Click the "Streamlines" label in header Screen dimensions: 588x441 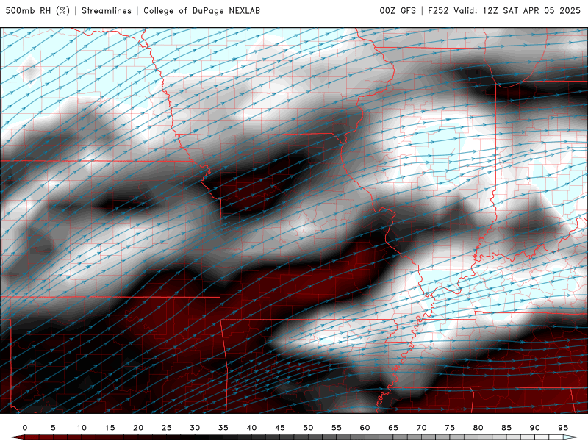107,11
